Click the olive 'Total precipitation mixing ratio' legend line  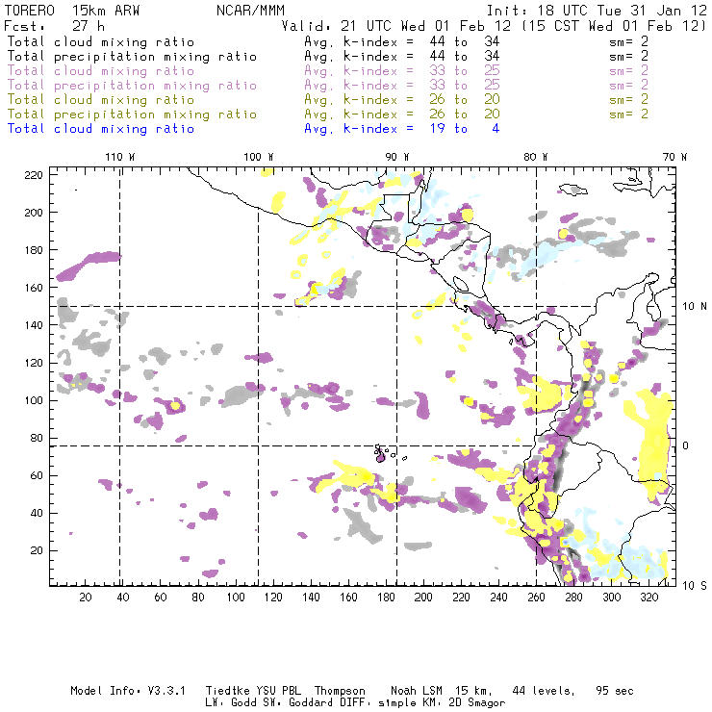[132, 114]
